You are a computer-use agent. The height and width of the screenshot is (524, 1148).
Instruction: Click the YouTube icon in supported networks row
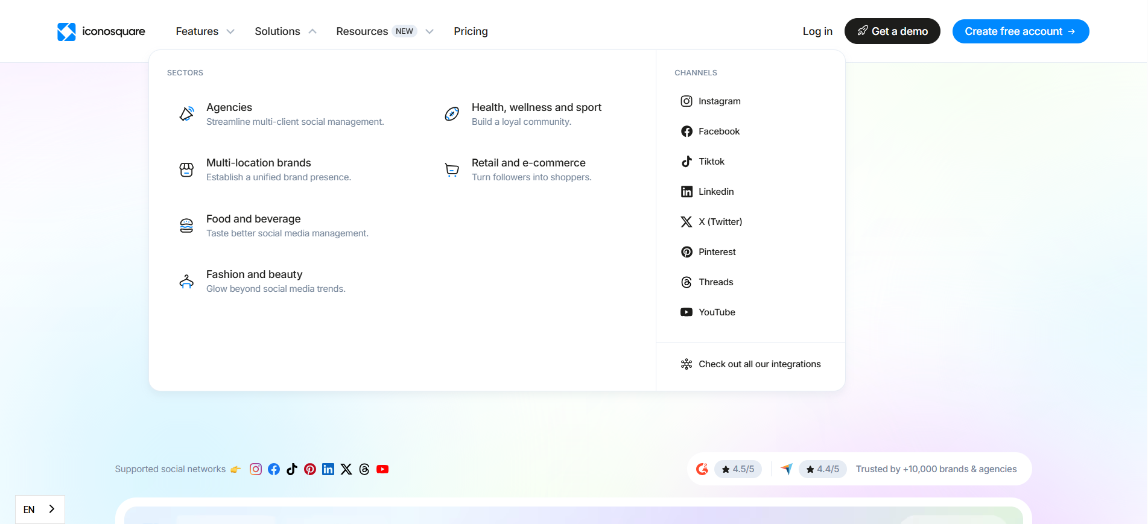click(382, 469)
